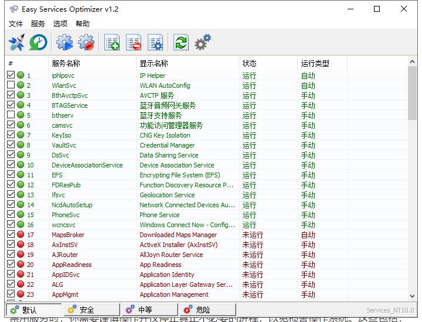
Task: Click the list settings gear icon
Action: coord(155,43)
